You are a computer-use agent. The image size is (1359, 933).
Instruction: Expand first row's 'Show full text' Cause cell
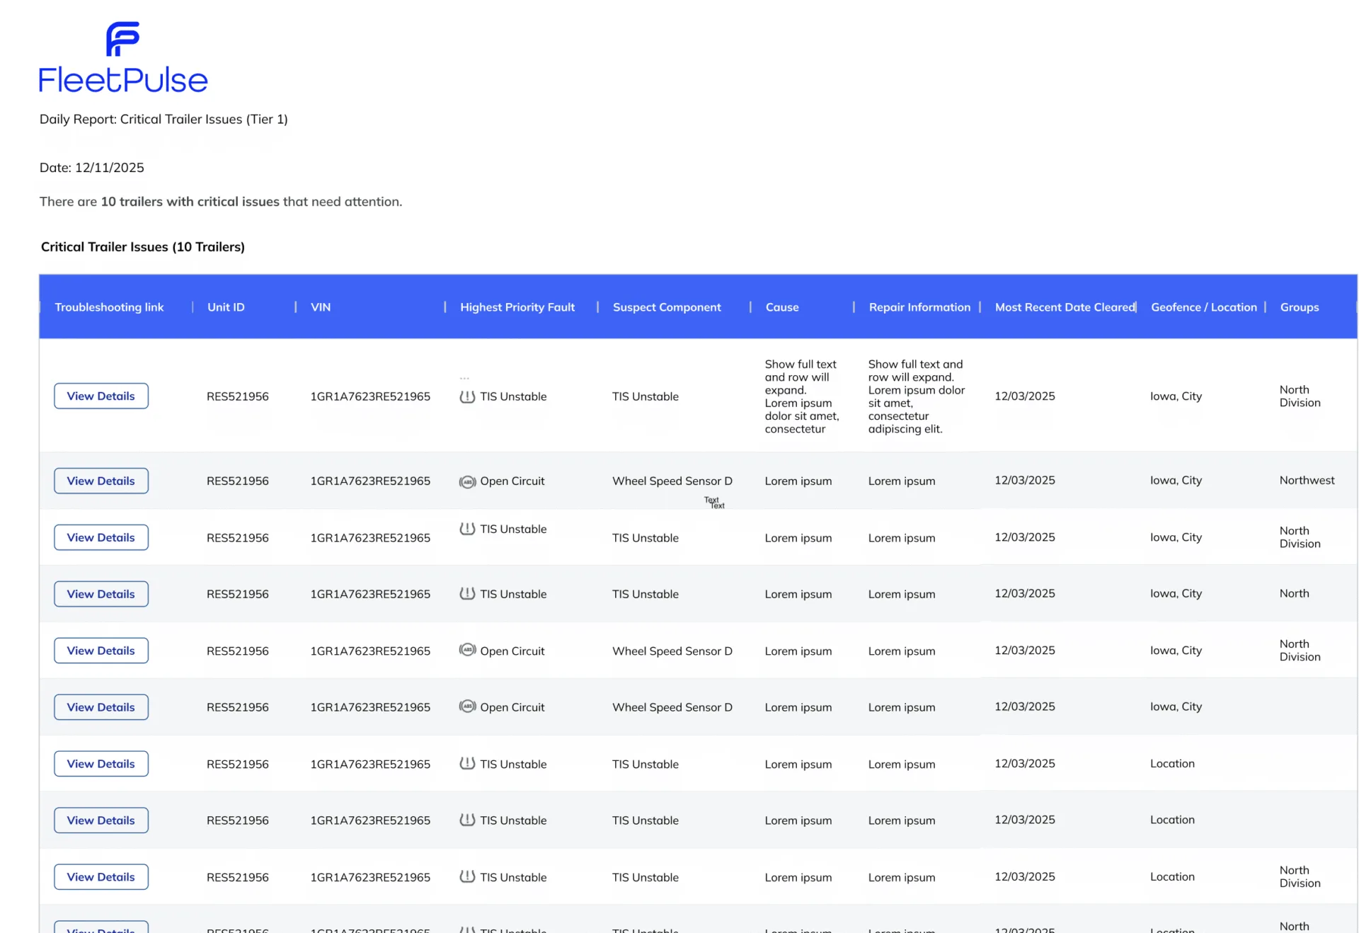coord(801,396)
